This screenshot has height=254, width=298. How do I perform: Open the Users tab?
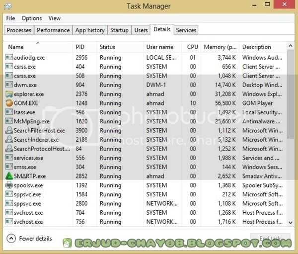141,30
